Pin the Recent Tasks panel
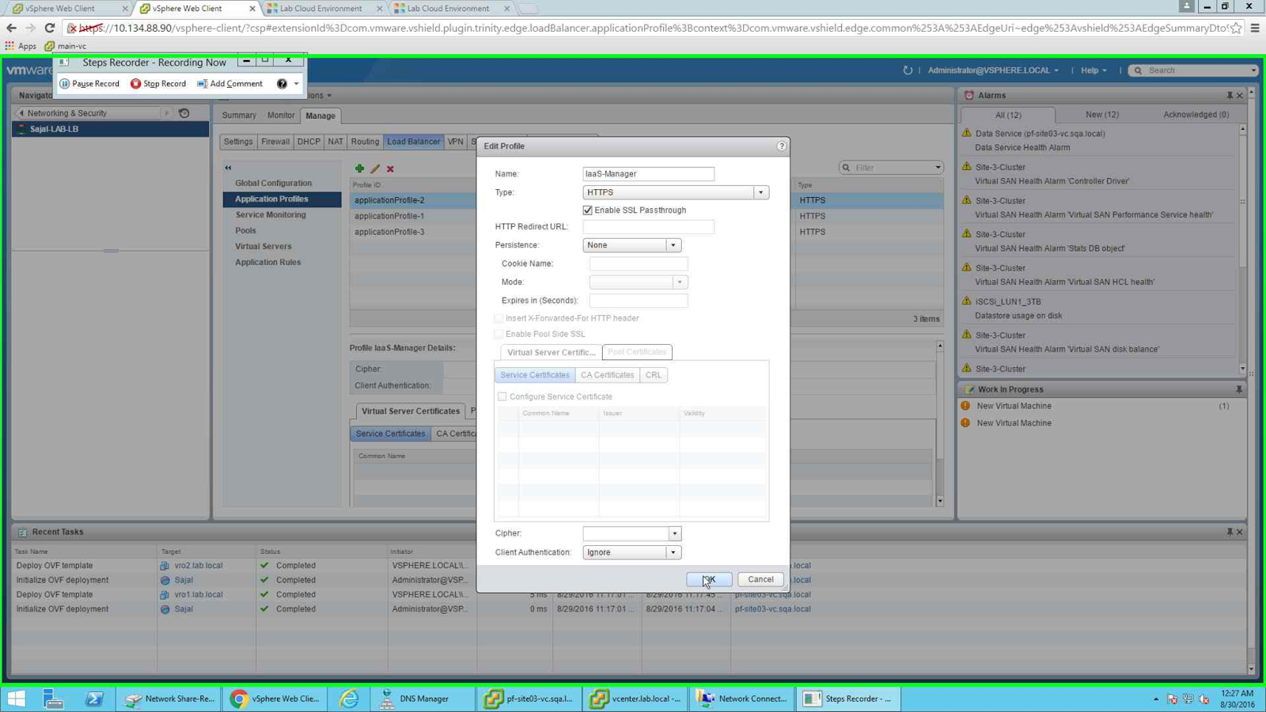The height and width of the screenshot is (712, 1266). pos(1230,532)
